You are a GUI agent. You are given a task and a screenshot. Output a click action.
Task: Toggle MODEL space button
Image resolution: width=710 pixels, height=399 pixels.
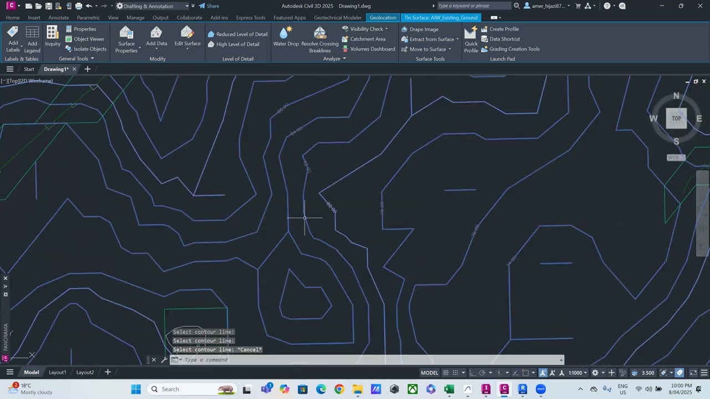click(x=429, y=372)
